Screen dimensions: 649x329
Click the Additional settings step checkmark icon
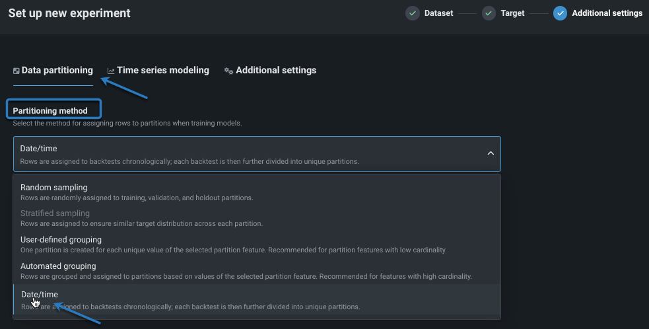point(560,13)
